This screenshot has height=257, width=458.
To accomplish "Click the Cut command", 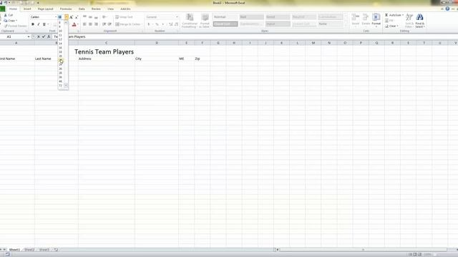I will pos(9,15).
